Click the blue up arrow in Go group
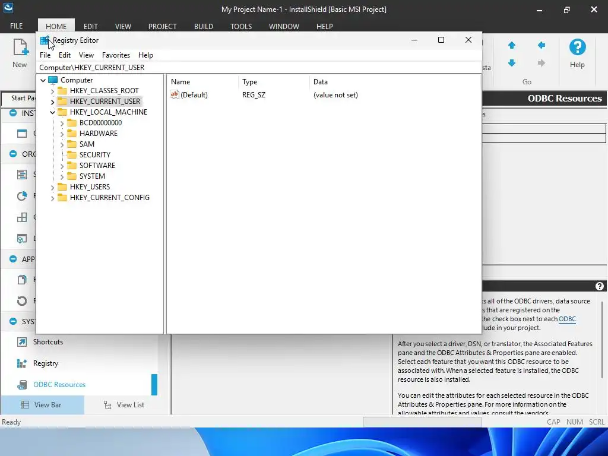This screenshot has height=456, width=608. (x=512, y=45)
